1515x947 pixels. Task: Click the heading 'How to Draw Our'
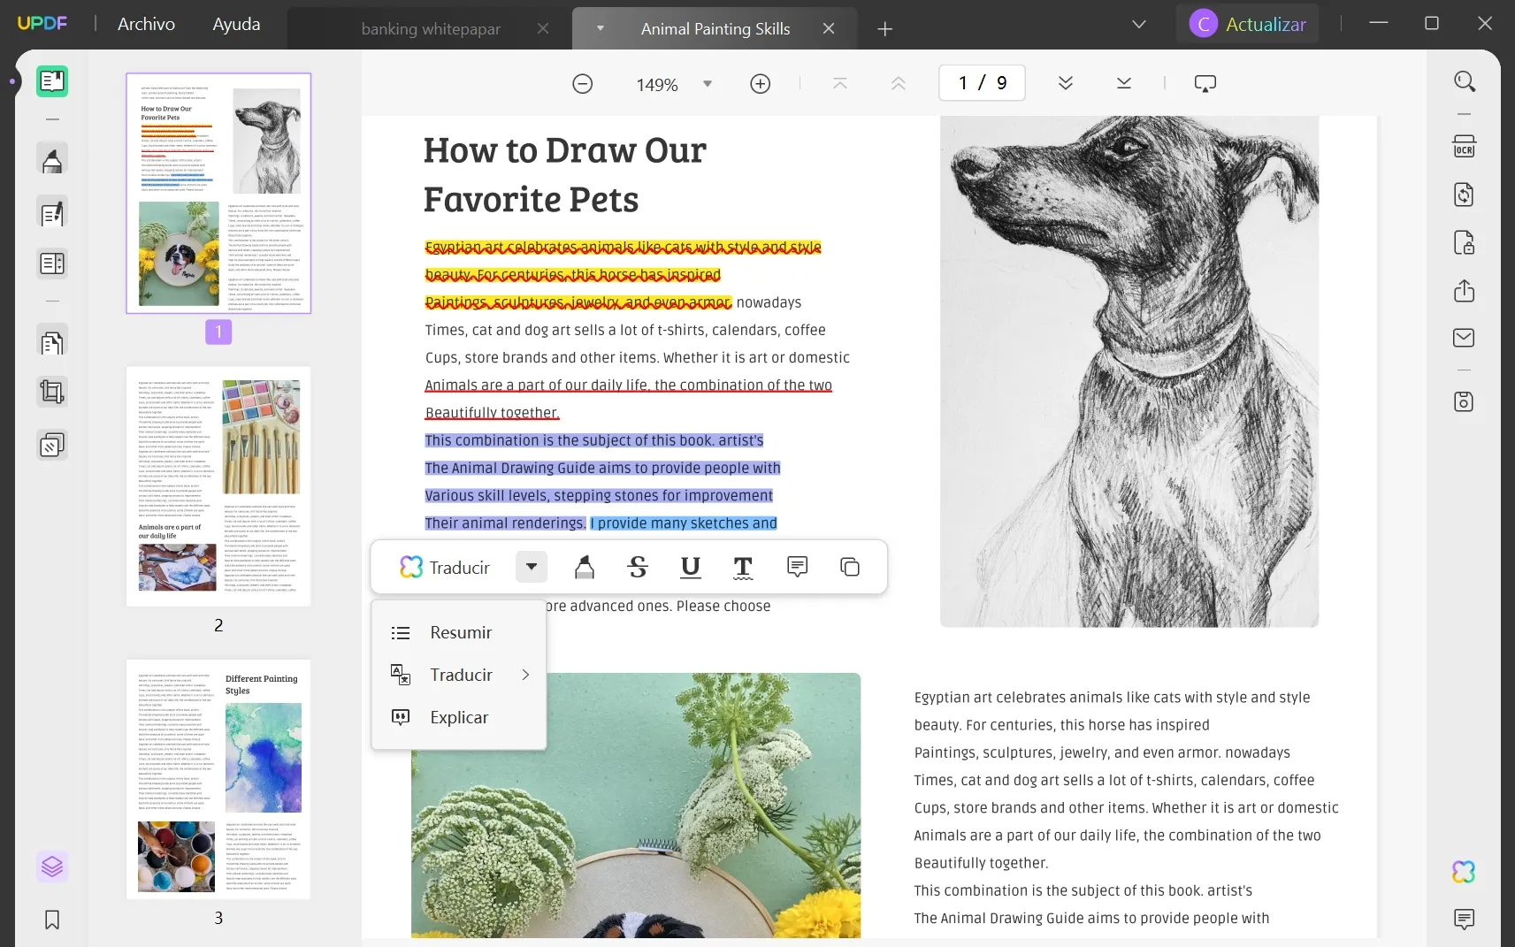point(564,150)
